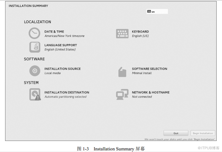Click 'Local media' source status text
This screenshot has width=222, height=152.
tap(52, 73)
